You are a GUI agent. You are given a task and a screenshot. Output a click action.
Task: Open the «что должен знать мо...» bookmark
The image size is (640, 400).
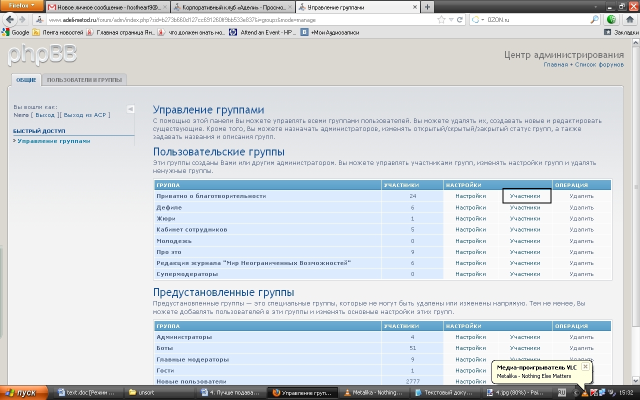pos(192,32)
